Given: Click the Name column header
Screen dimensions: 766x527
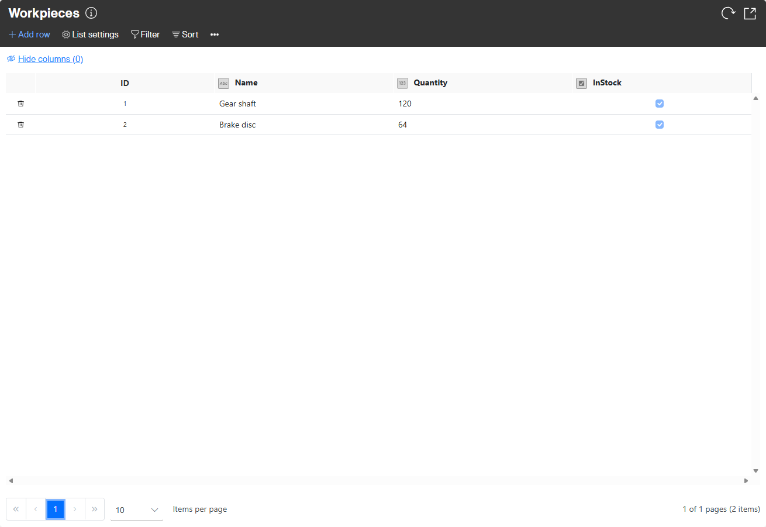Looking at the screenshot, I should pos(304,83).
